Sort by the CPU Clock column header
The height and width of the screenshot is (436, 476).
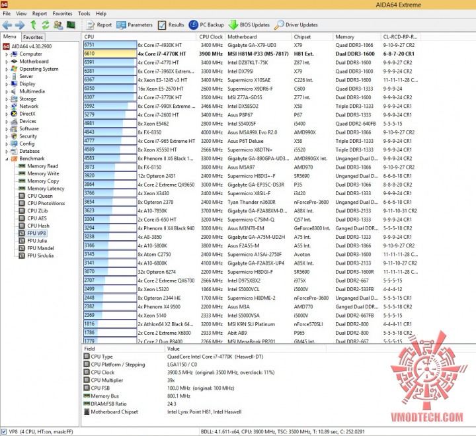[x=211, y=37]
